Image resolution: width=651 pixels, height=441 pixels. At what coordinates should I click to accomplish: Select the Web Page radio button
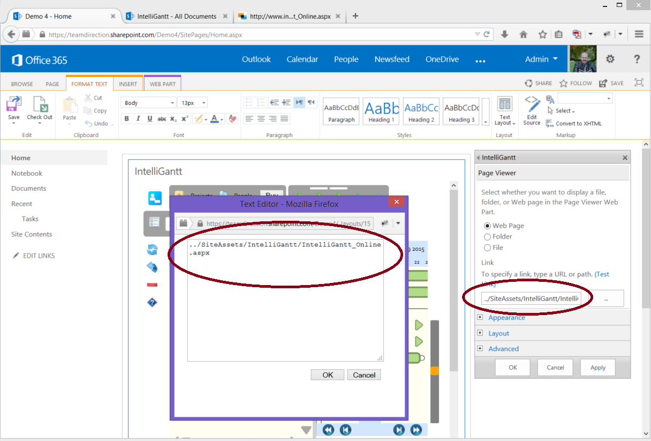coord(487,226)
